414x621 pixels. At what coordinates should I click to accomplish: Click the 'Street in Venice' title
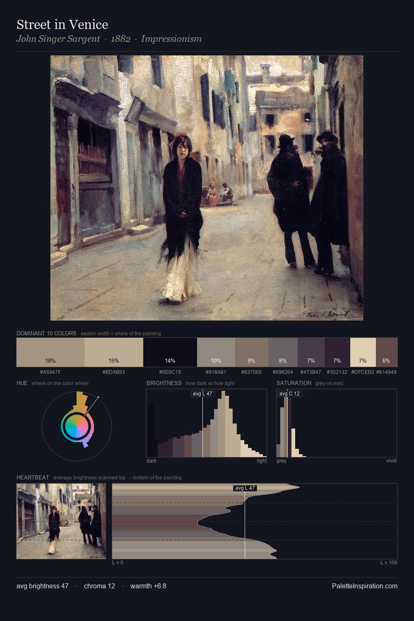click(63, 24)
